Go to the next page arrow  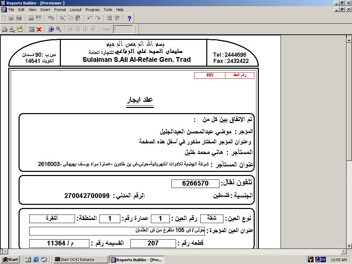tap(86, 29)
